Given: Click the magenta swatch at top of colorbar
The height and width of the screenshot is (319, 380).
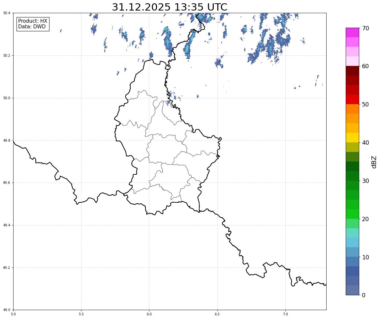Looking at the screenshot, I should 352,33.
